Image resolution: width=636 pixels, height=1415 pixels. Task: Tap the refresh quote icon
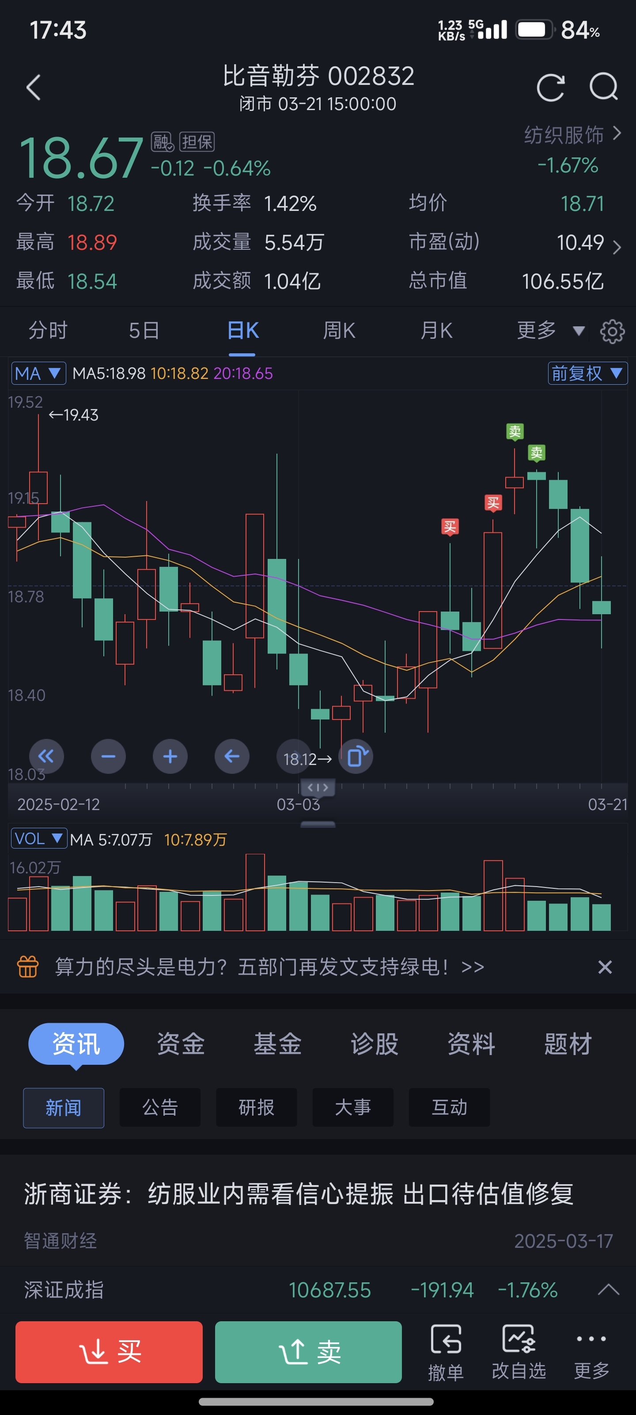(x=550, y=88)
